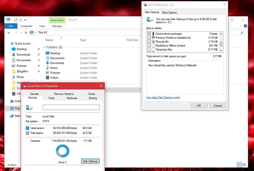Sort by the Total Size column header
This screenshot has height=171, width=254.
point(133,40)
